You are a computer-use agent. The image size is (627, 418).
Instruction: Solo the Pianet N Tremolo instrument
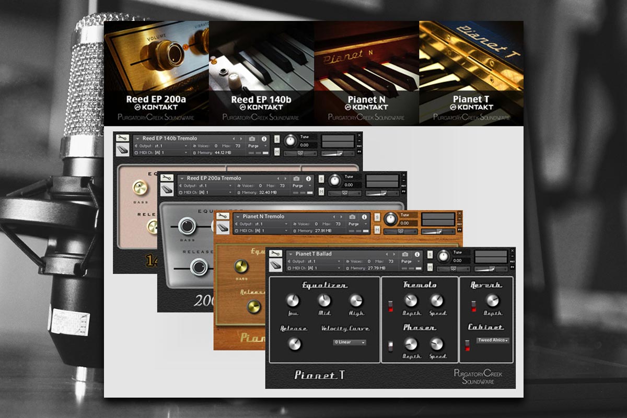tap(377, 217)
